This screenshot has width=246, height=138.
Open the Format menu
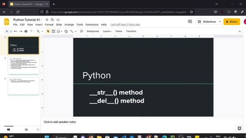49,25
